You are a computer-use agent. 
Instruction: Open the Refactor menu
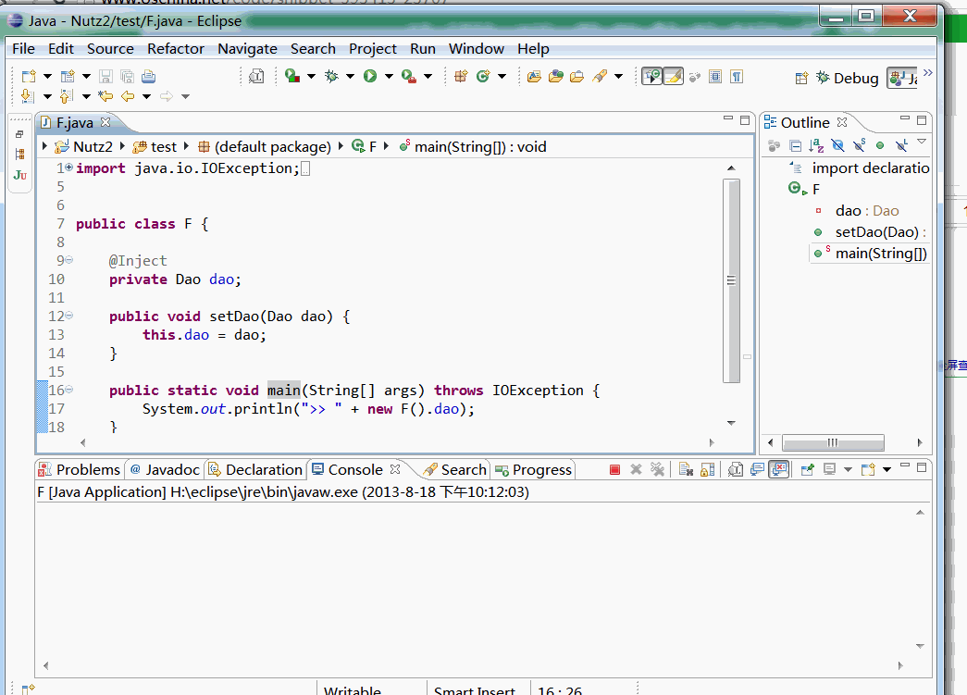176,49
